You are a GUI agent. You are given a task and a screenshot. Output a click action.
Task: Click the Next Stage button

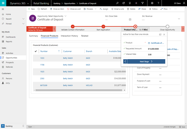click(146, 61)
